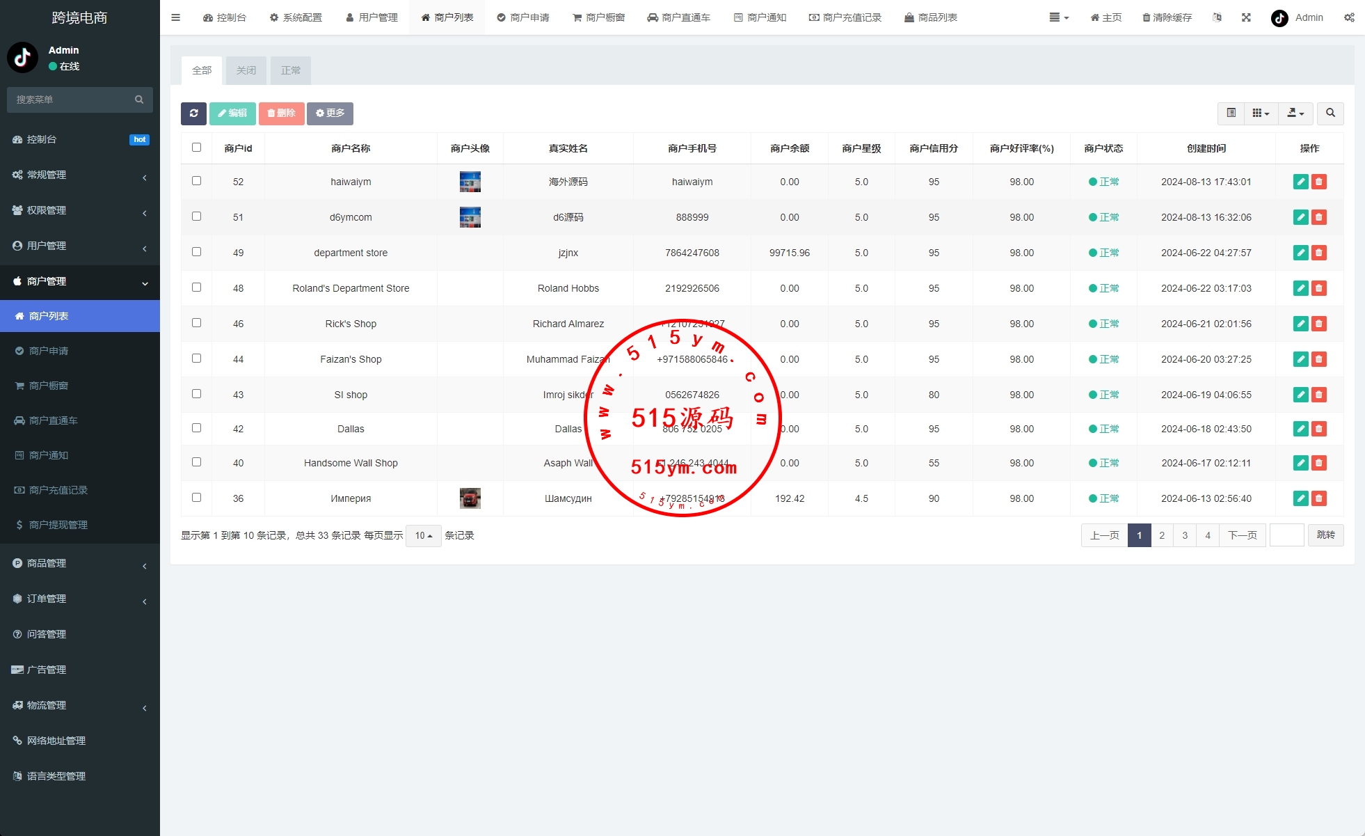This screenshot has height=836, width=1365.
Task: Click the green edit icon for haiwaiym row
Action: (x=1300, y=182)
